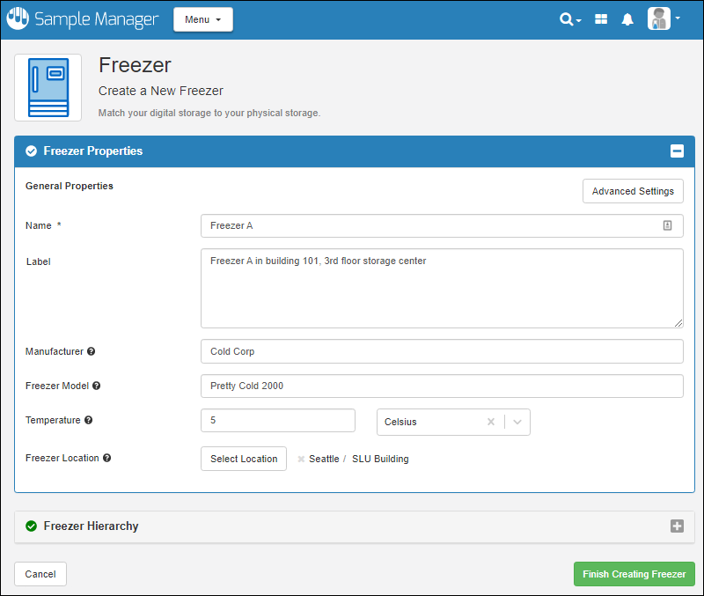
Task: Click the Sample Manager logo icon
Action: pos(18,19)
